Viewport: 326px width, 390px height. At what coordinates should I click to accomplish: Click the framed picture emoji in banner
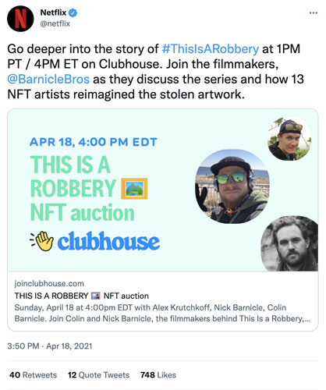coord(134,189)
